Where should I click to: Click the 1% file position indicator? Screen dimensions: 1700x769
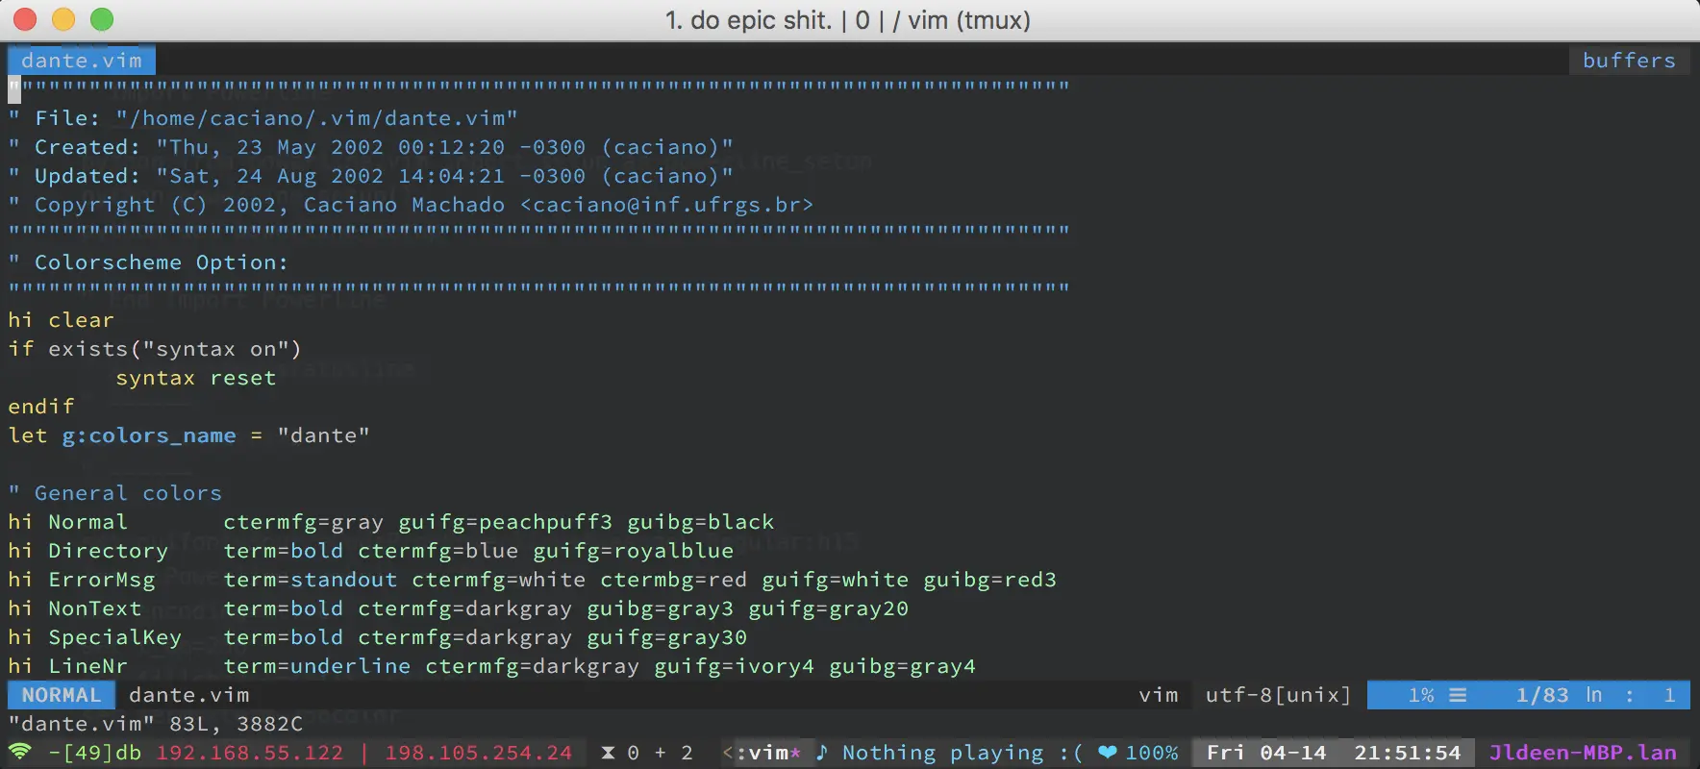[1421, 695]
